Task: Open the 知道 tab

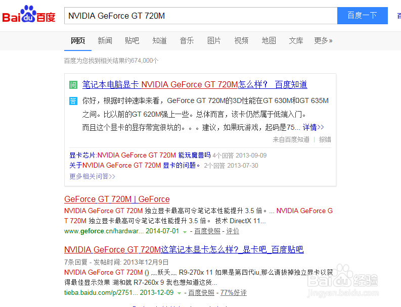Action: pos(159,40)
